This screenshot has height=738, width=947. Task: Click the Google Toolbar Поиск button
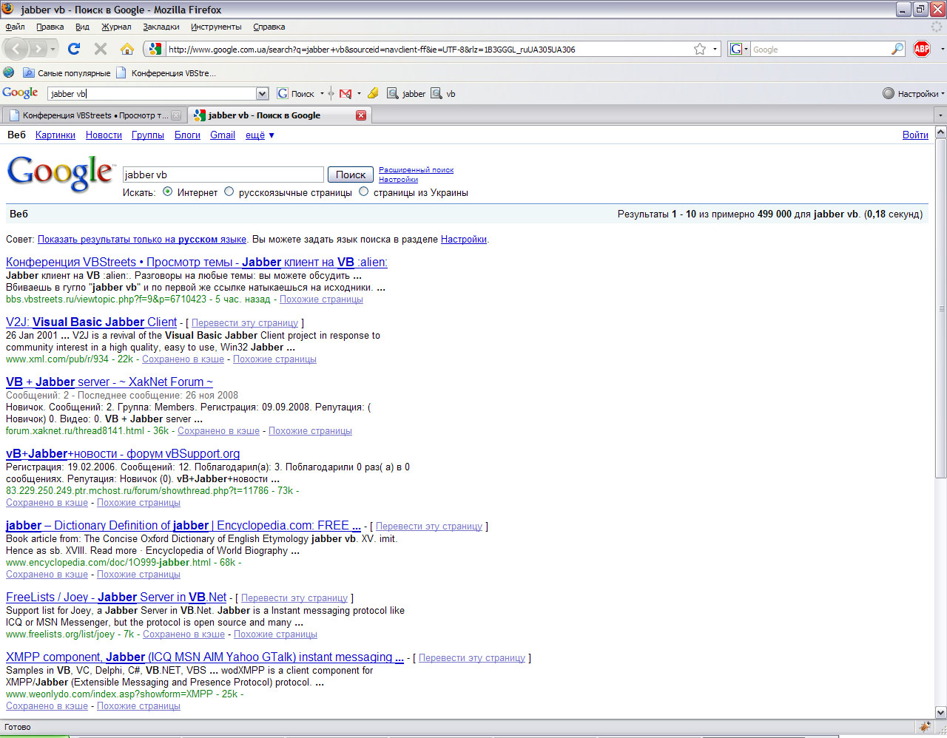point(296,94)
